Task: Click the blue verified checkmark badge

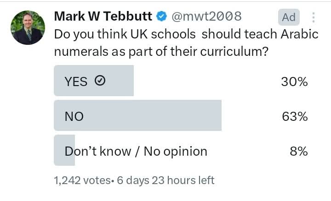Action: click(161, 16)
